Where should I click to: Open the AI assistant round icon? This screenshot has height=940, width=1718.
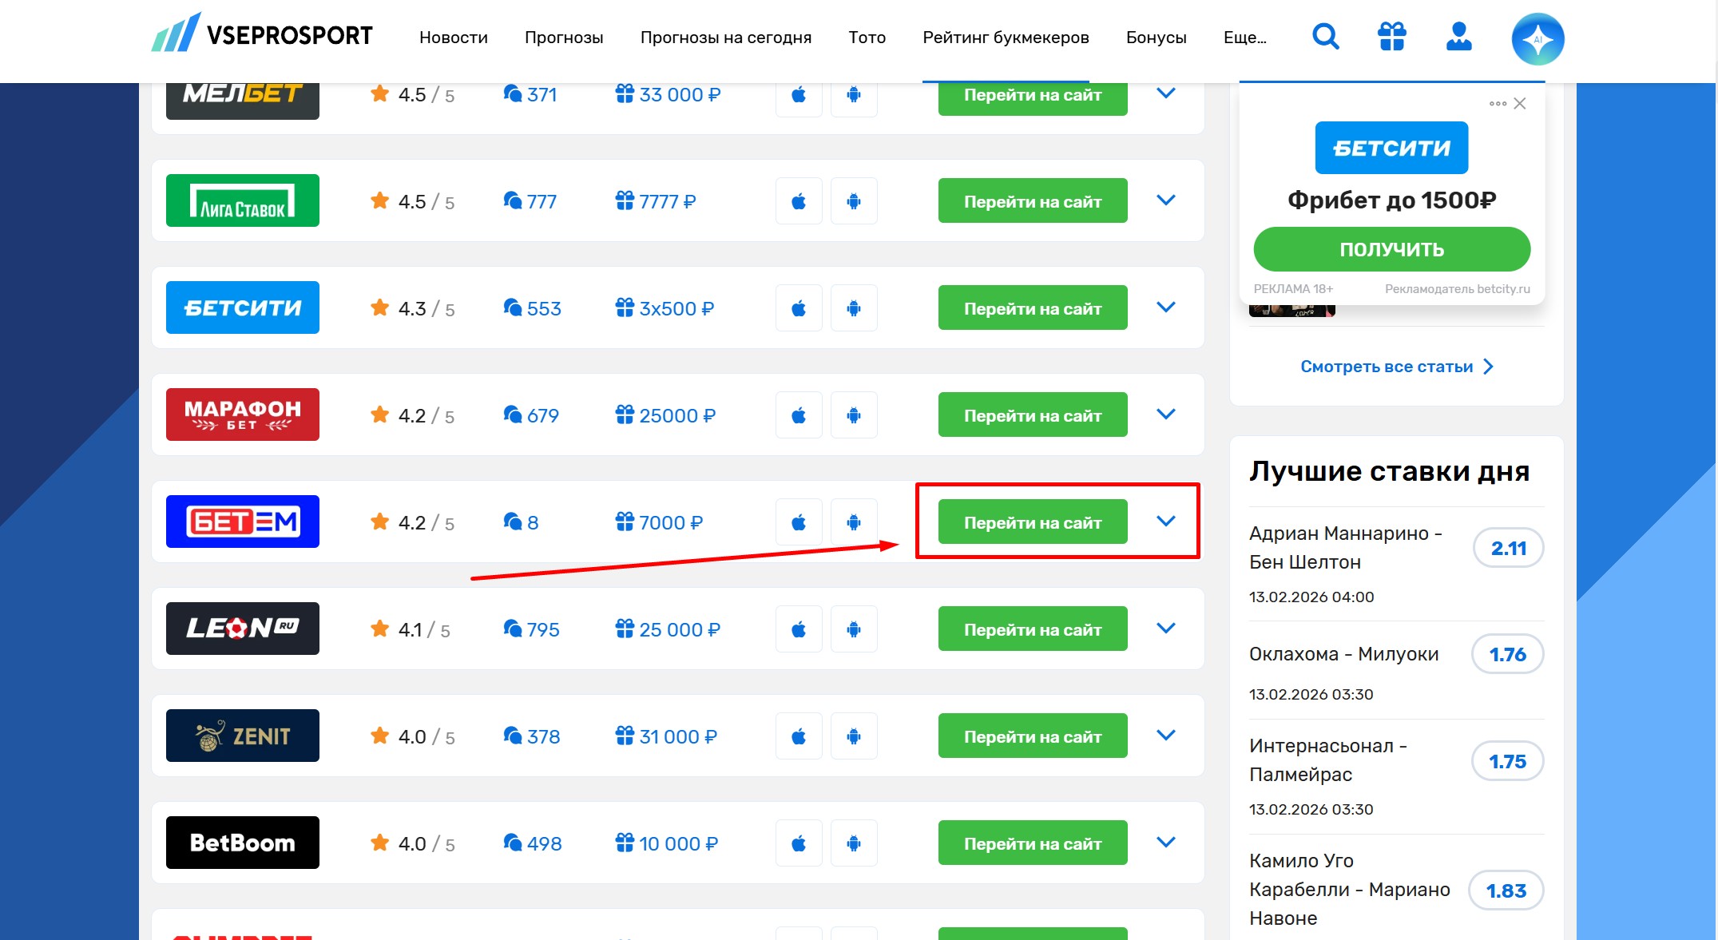coord(1537,39)
